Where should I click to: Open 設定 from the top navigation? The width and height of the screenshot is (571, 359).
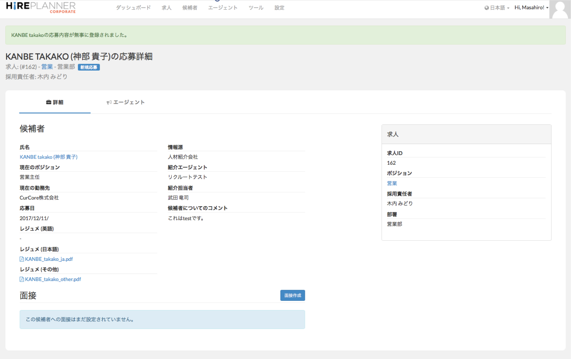pyautogui.click(x=279, y=8)
